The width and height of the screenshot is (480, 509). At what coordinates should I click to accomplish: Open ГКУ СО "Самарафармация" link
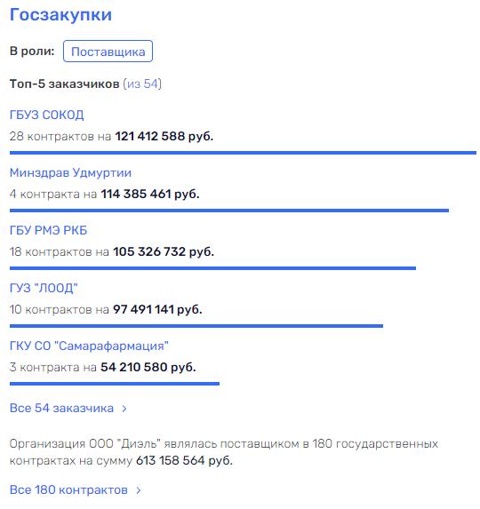tap(89, 346)
